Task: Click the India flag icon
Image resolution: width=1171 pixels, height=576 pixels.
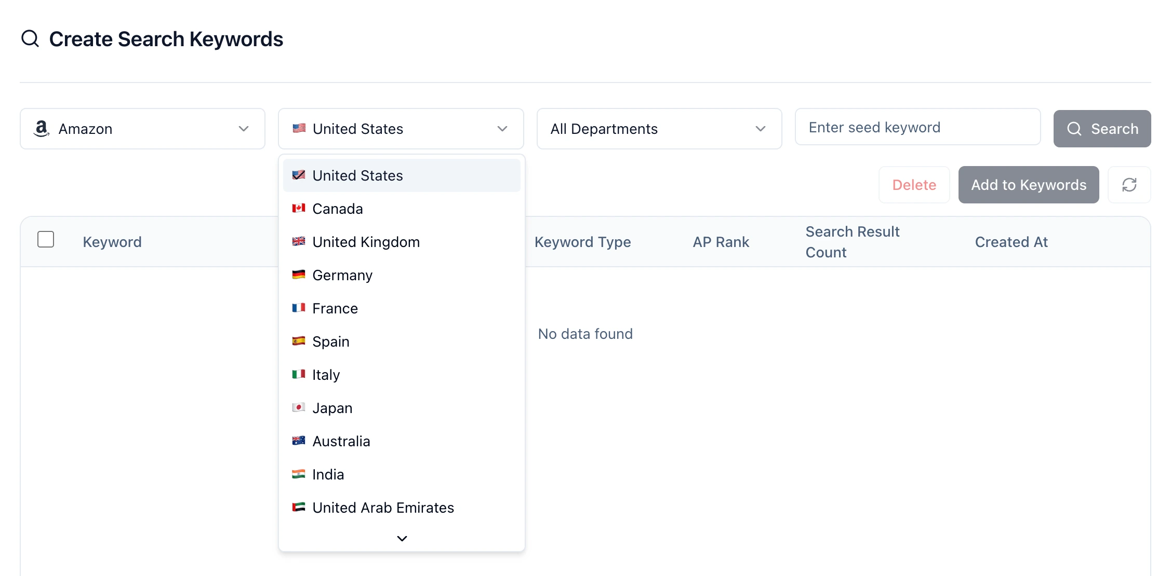Action: [x=299, y=474]
